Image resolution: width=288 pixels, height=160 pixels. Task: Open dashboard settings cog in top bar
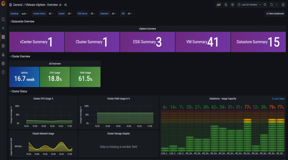click(232, 5)
